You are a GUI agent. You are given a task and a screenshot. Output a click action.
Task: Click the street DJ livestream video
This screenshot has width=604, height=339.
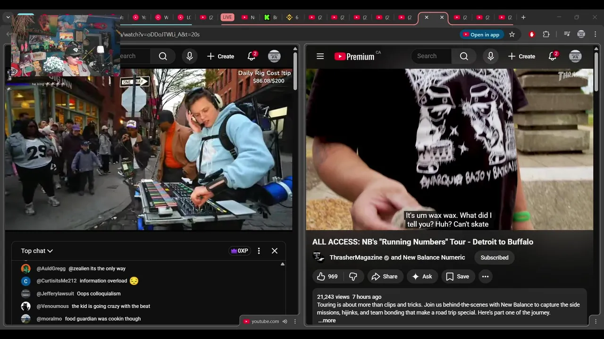(x=149, y=149)
